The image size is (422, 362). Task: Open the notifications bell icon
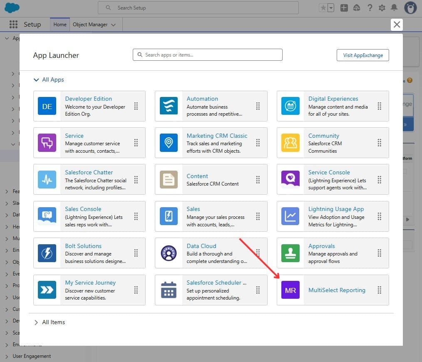point(394,8)
